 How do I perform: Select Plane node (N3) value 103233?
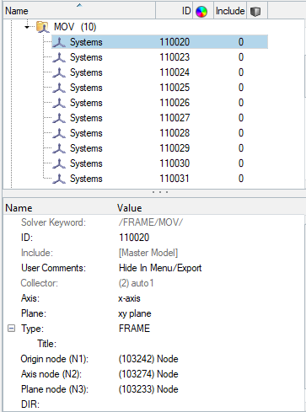148,389
